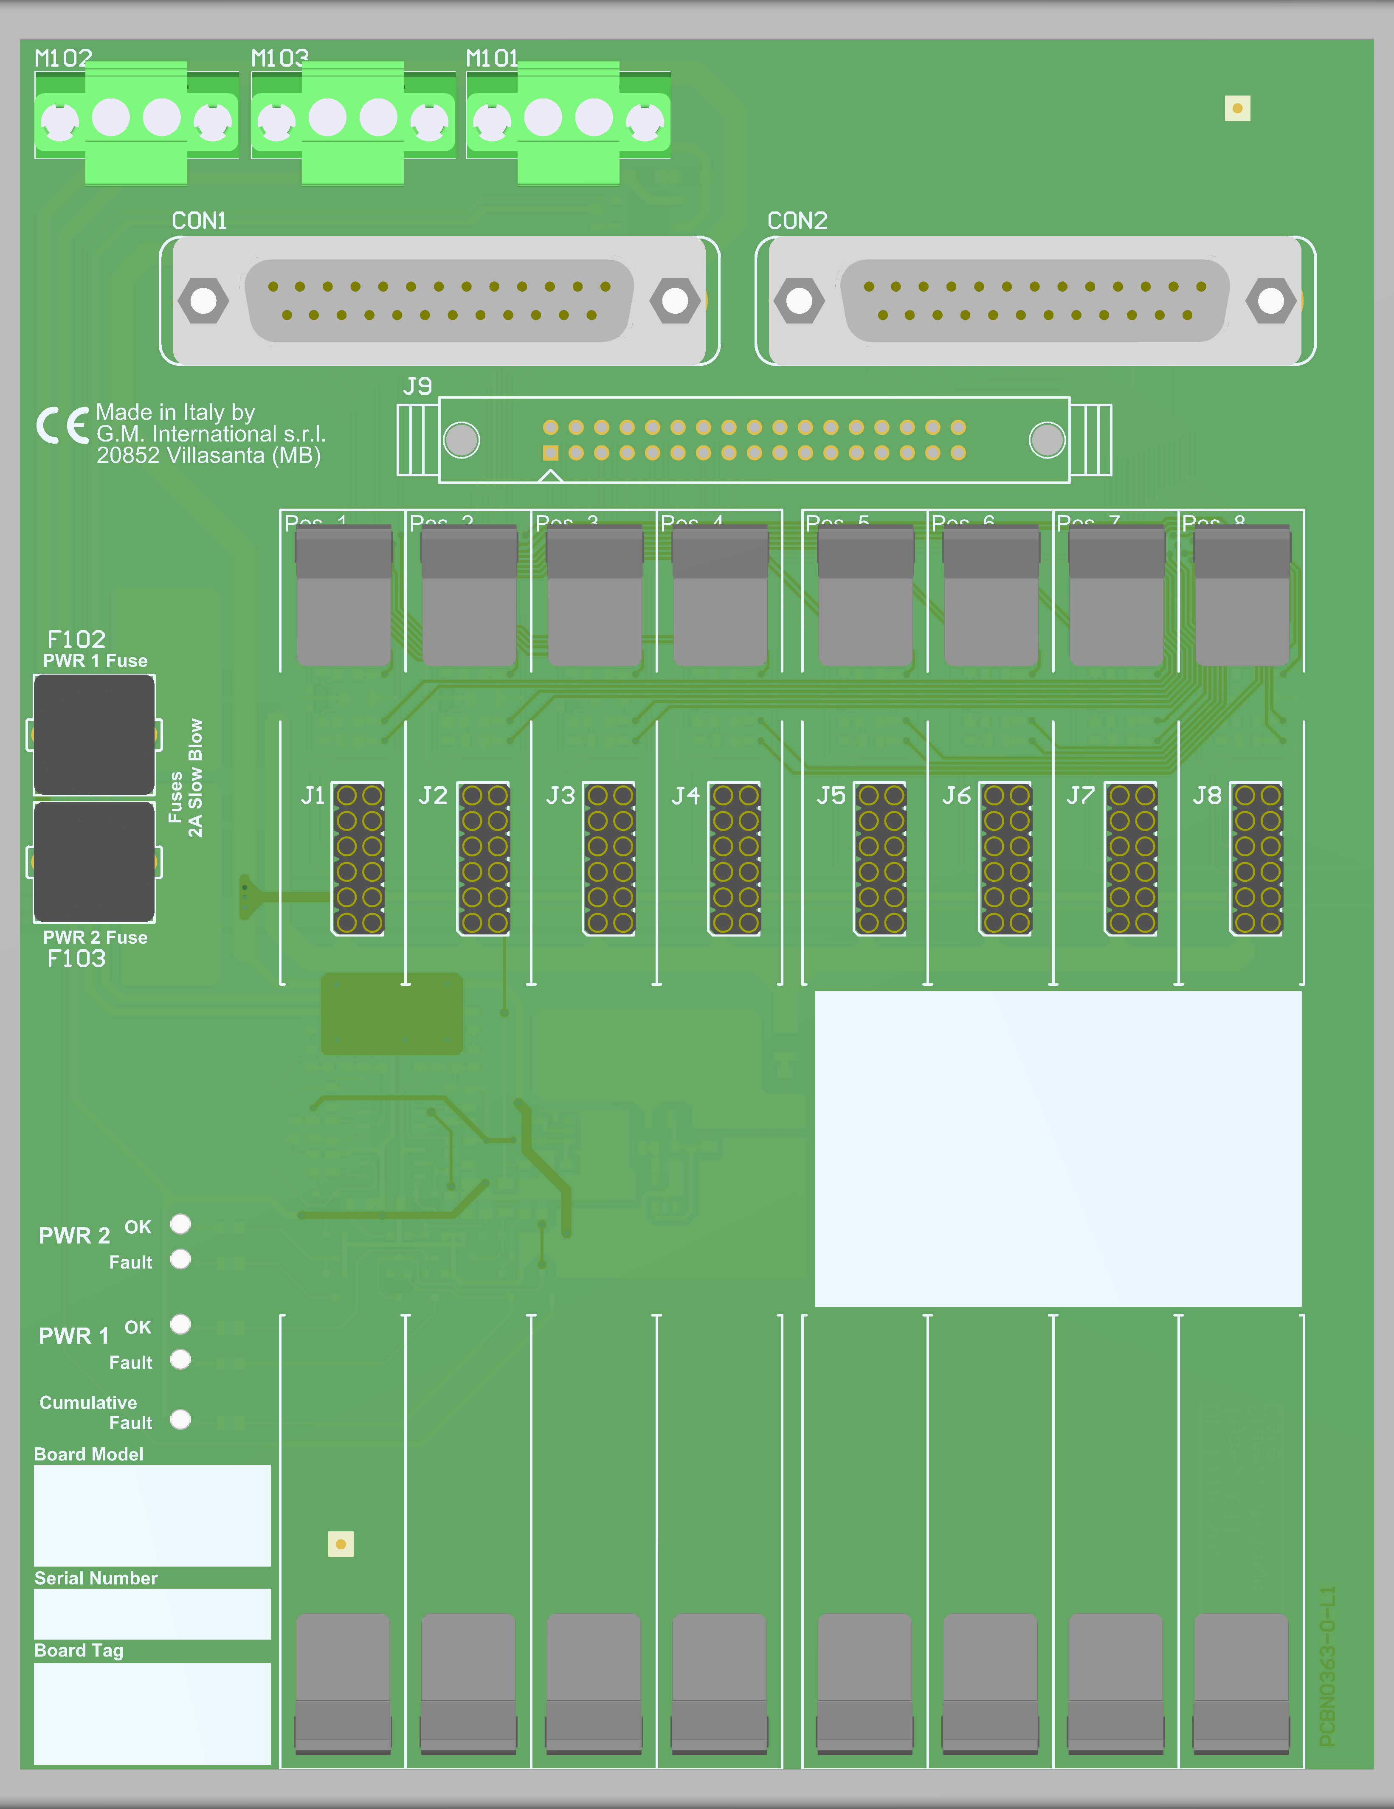Click the PWR 2 OK indicator LED
This screenshot has height=1809, width=1394.
pyautogui.click(x=180, y=1224)
